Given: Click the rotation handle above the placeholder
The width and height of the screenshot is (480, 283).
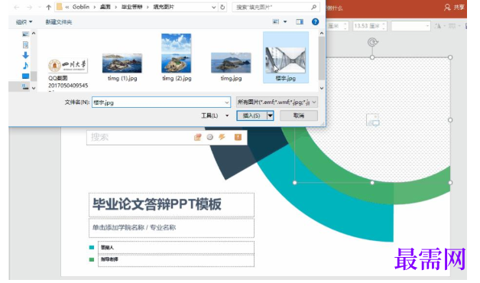Looking at the screenshot, I should point(372,42).
